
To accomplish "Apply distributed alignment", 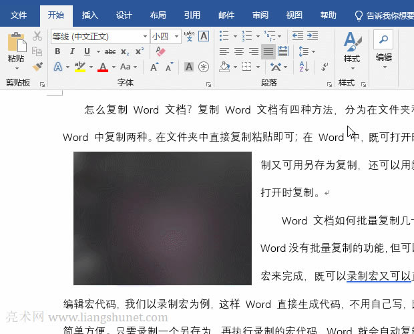I will [x=283, y=51].
